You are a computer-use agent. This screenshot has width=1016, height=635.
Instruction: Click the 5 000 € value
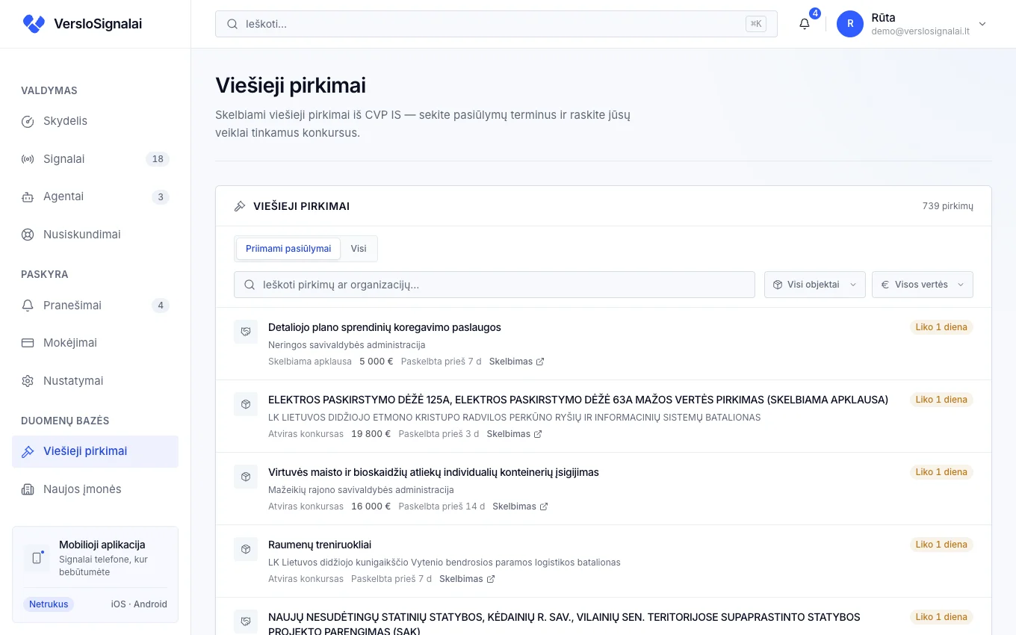(x=377, y=362)
